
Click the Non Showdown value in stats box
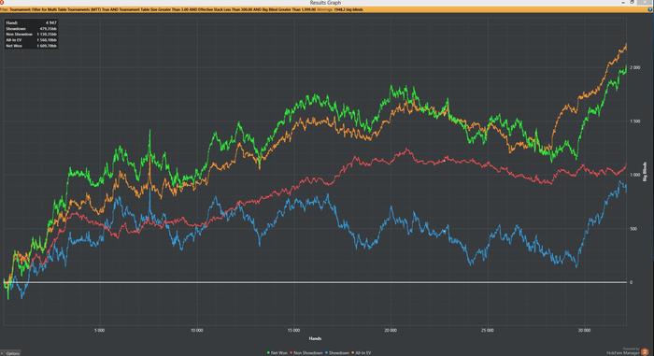click(x=47, y=35)
